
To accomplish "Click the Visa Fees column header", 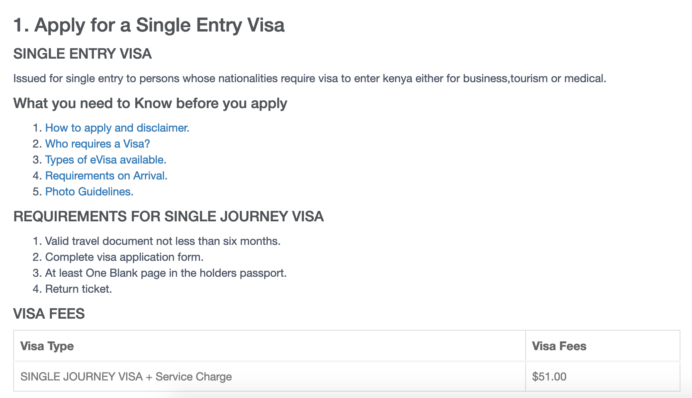I will pyautogui.click(x=603, y=346).
